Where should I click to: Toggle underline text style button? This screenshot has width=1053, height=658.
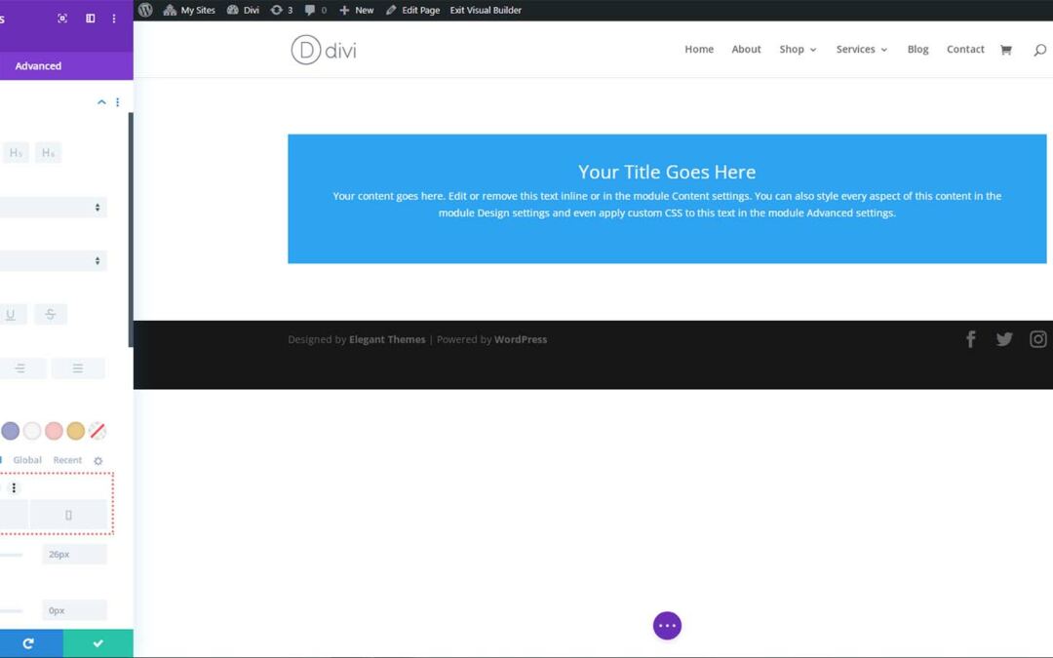tap(11, 314)
